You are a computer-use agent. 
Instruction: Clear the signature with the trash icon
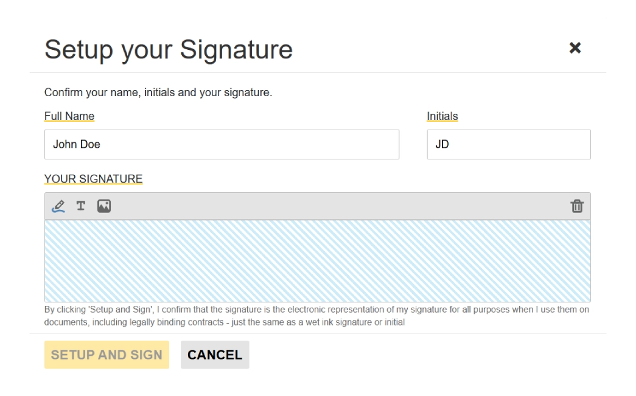[576, 206]
